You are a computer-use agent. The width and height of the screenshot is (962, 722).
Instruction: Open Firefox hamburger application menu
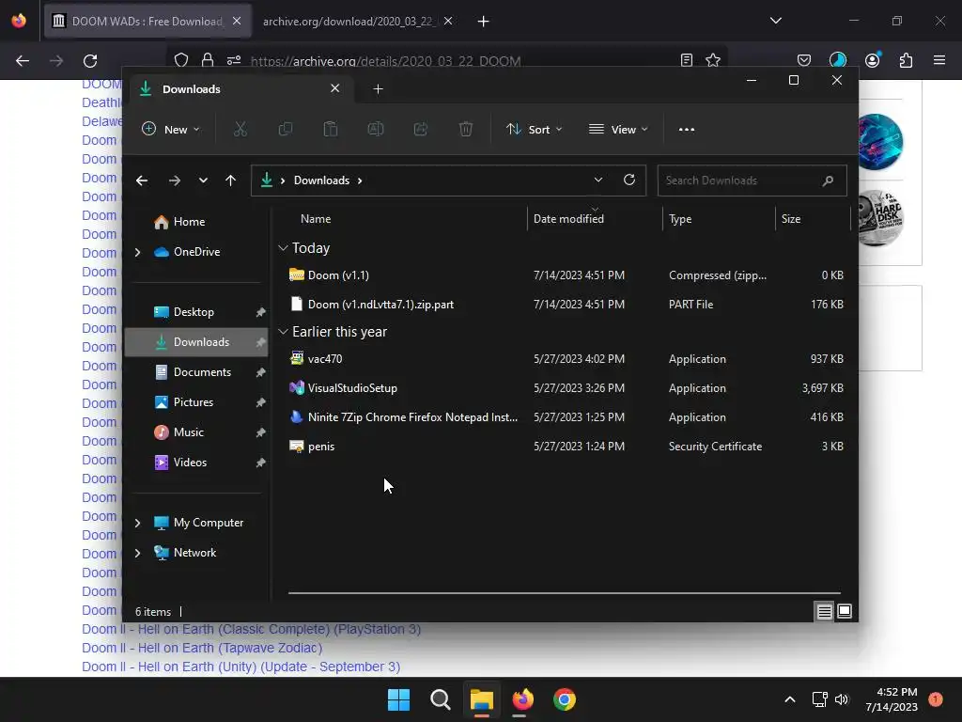(x=939, y=60)
